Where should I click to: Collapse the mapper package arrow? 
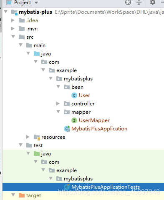coord(58,112)
